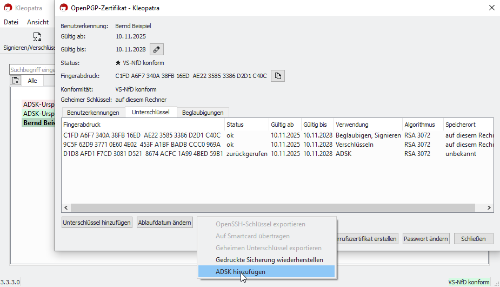The height and width of the screenshot is (287, 500).
Task: Click the horizontal scrollbar thumb
Action: point(273,208)
